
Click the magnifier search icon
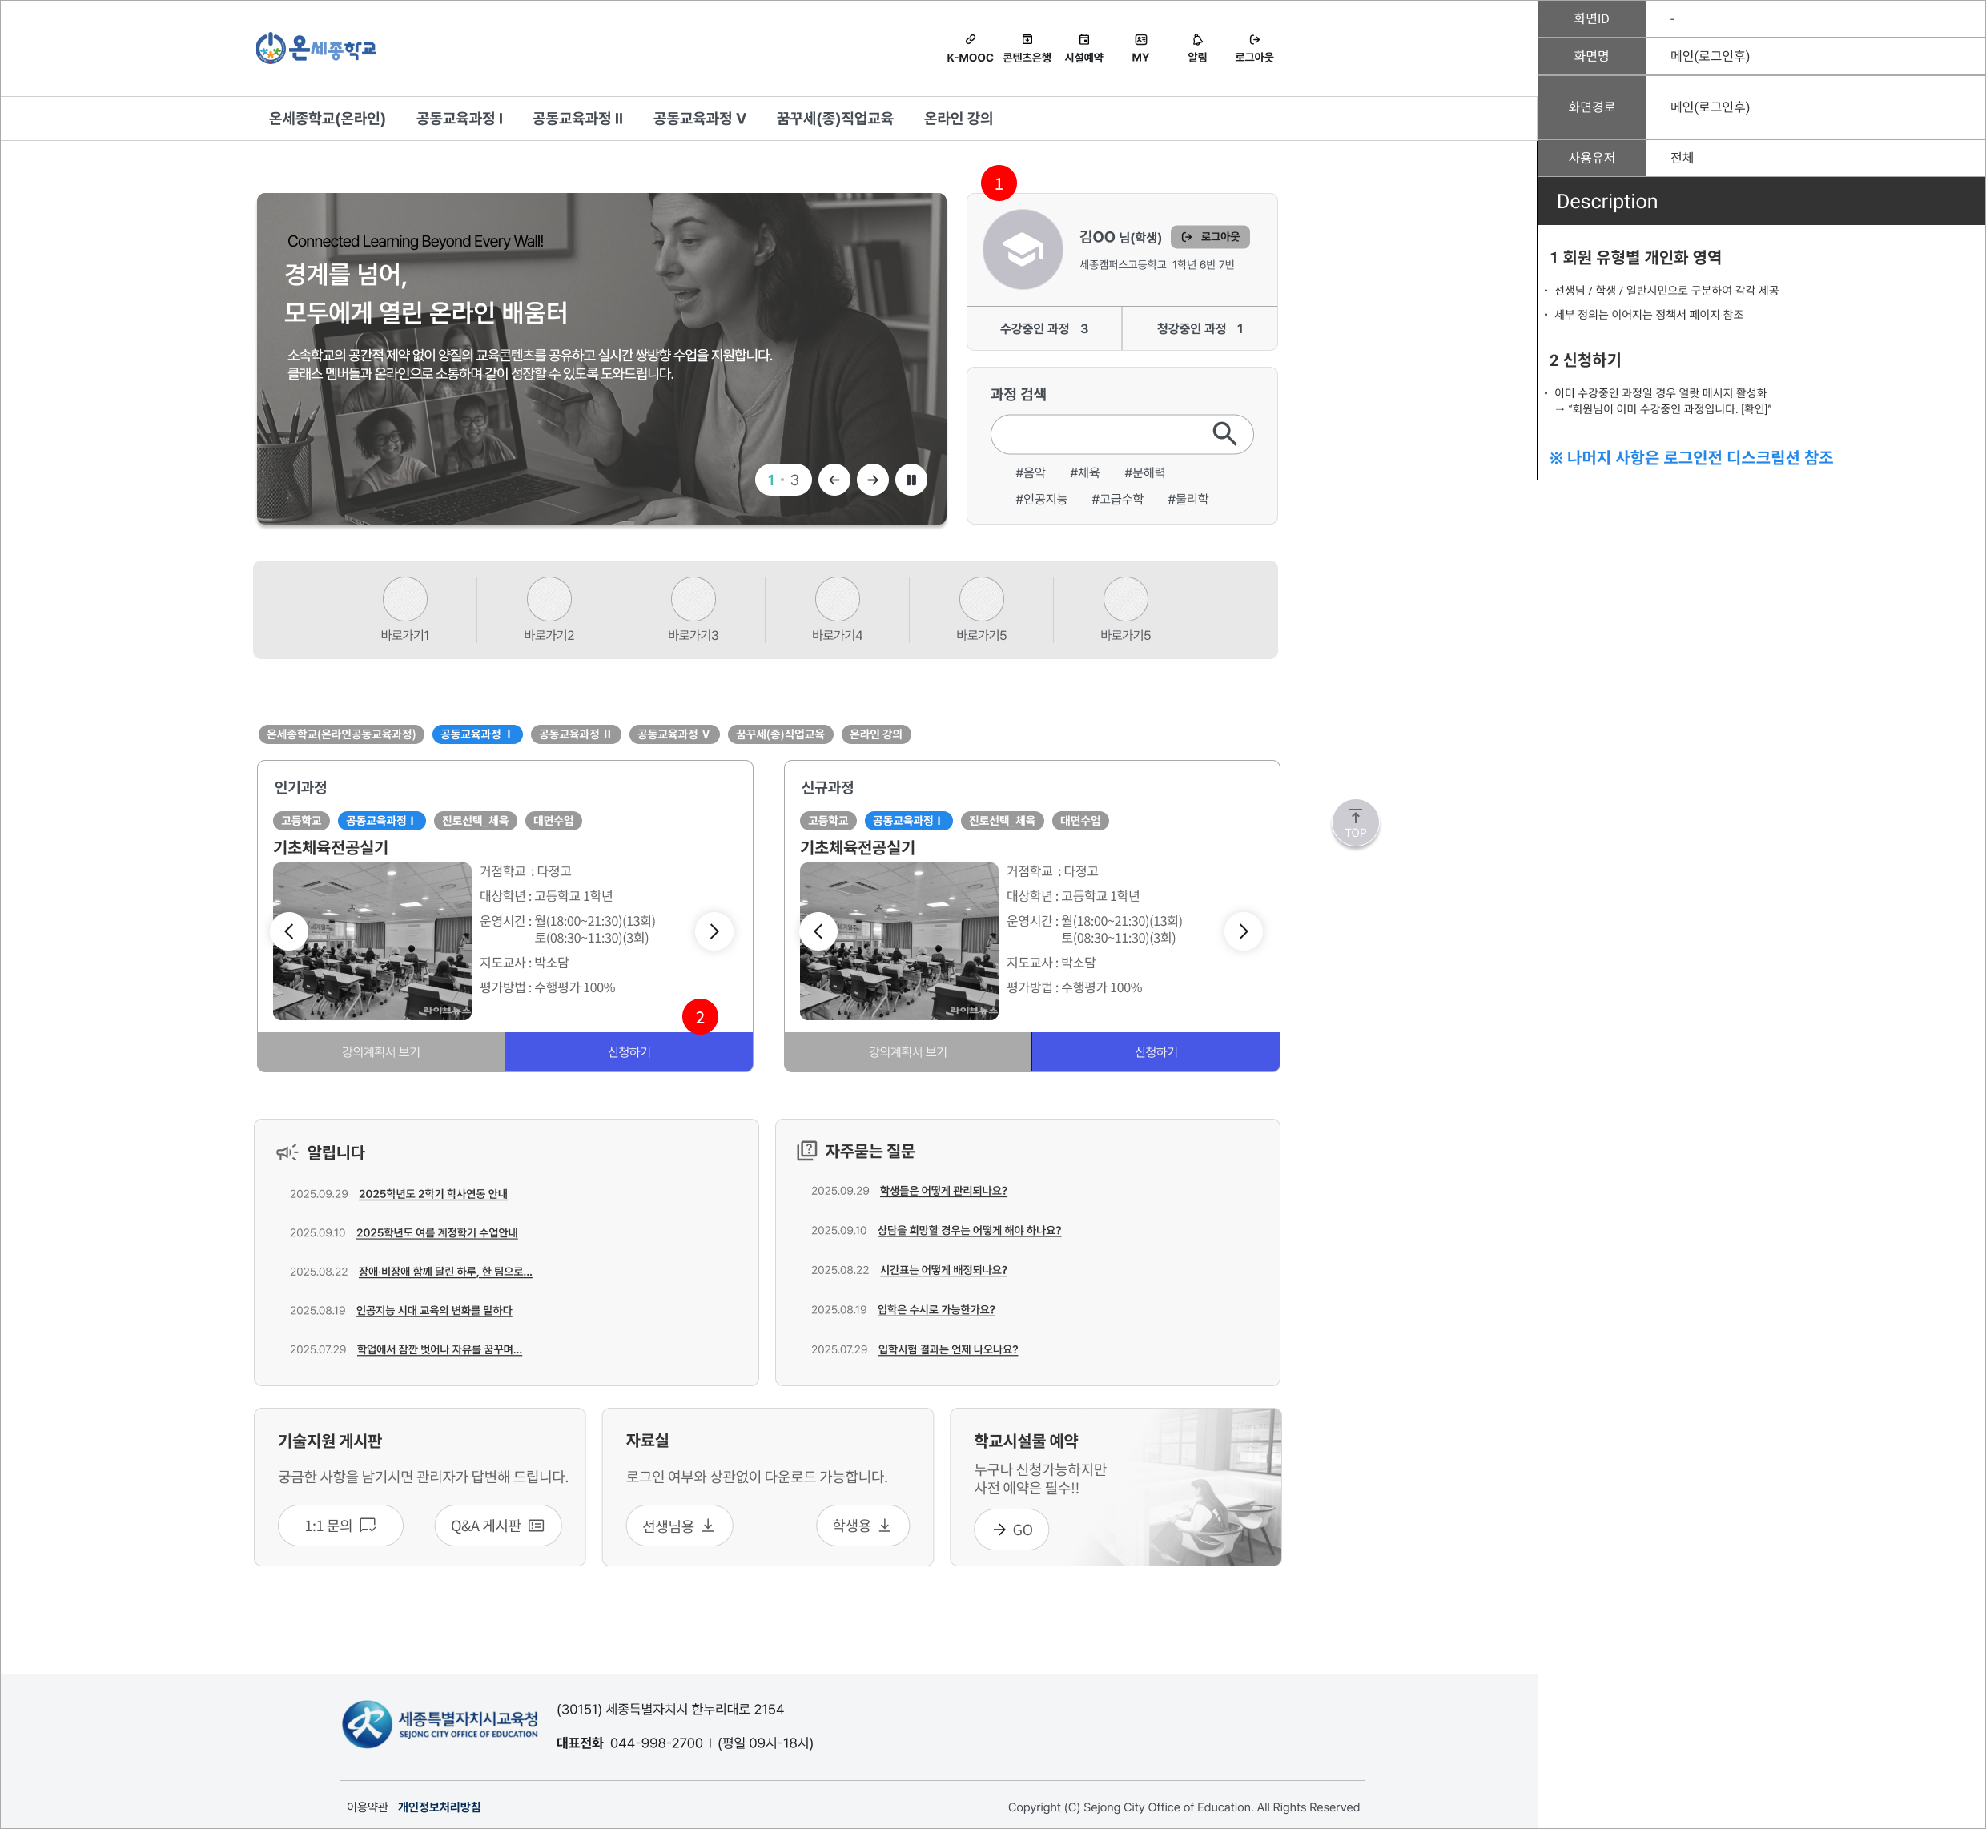coord(1224,433)
